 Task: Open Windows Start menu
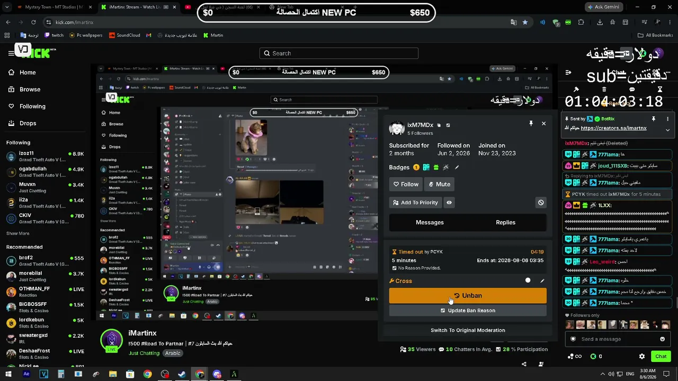9,374
